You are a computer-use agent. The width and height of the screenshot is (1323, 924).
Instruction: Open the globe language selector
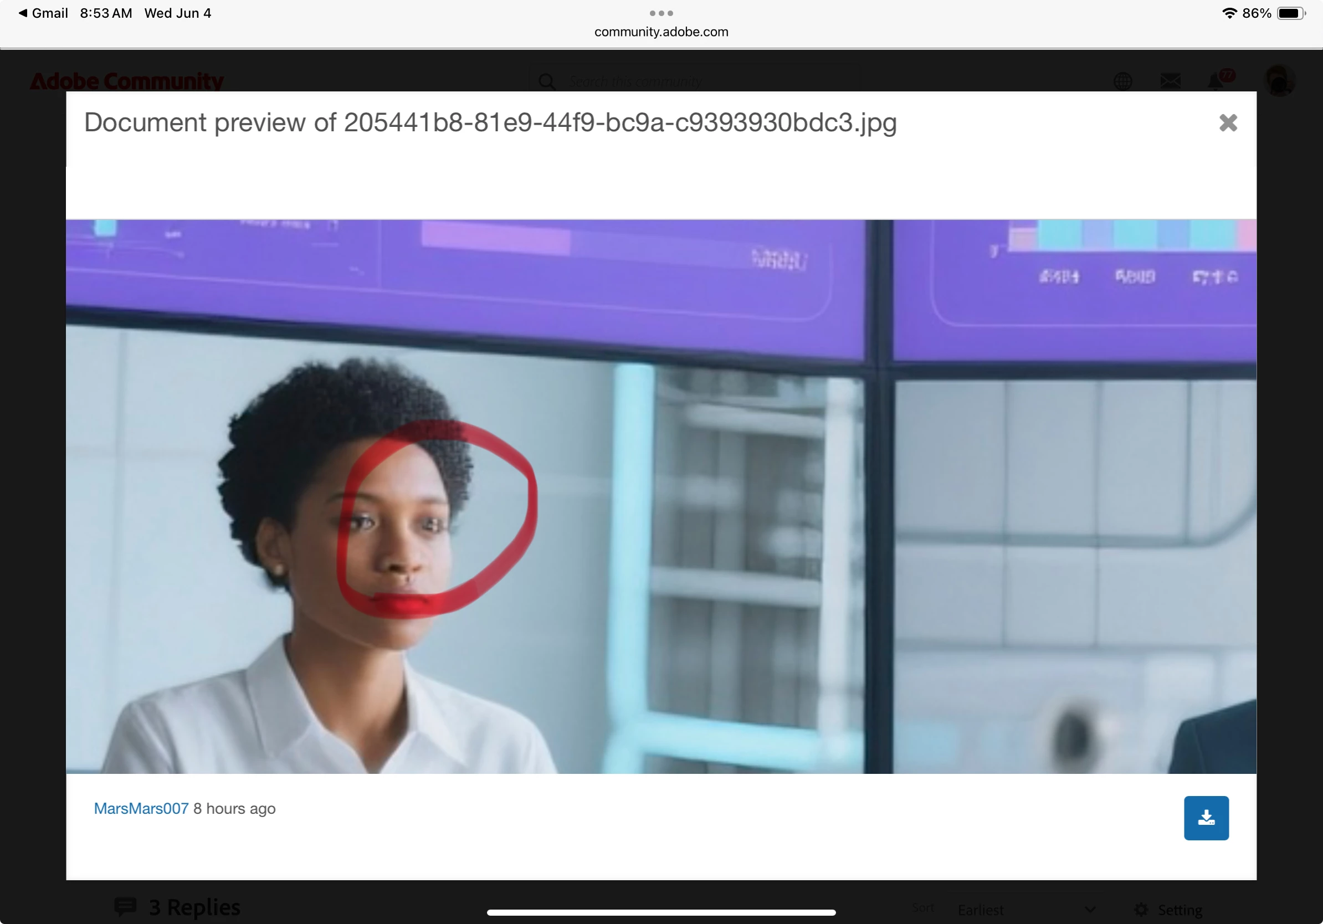coord(1122,81)
